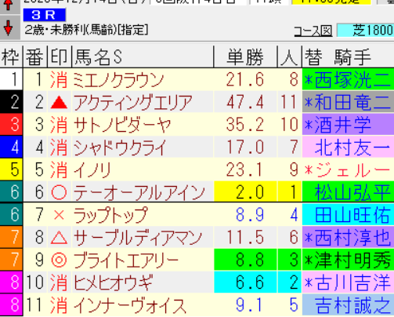The image size is (394, 317).
Task: Click the 21.6 win odds value
Action: pyautogui.click(x=245, y=80)
